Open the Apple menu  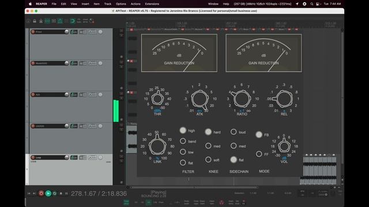point(30,4)
